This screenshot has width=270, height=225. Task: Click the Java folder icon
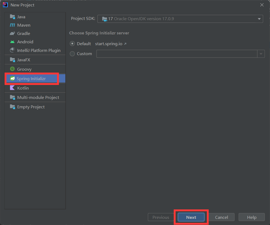click(12, 17)
